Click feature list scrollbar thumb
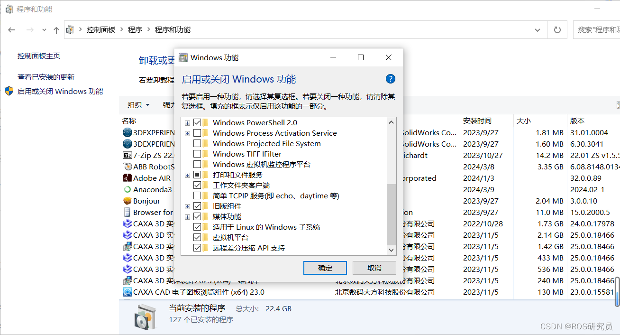 pyautogui.click(x=391, y=214)
